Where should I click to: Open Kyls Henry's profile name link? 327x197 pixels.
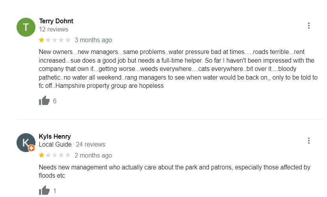pyautogui.click(x=55, y=136)
